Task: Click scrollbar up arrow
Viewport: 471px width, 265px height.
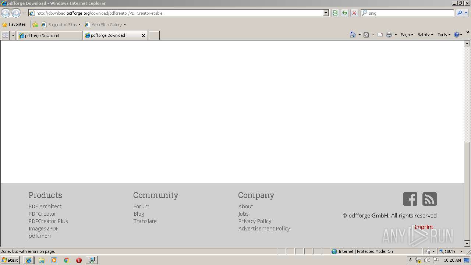Action: click(x=467, y=43)
